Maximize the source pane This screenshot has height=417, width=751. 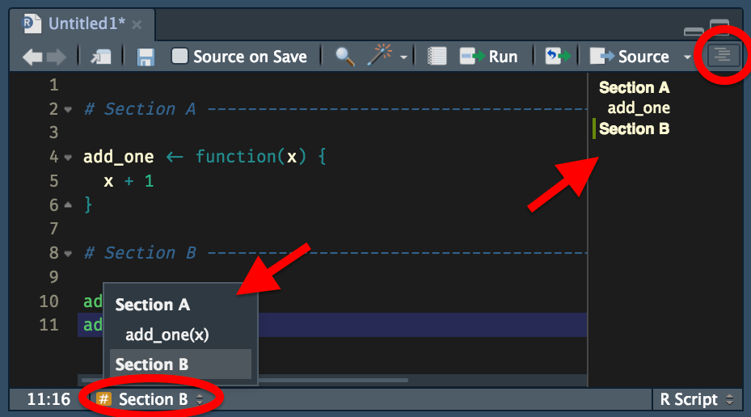719,27
